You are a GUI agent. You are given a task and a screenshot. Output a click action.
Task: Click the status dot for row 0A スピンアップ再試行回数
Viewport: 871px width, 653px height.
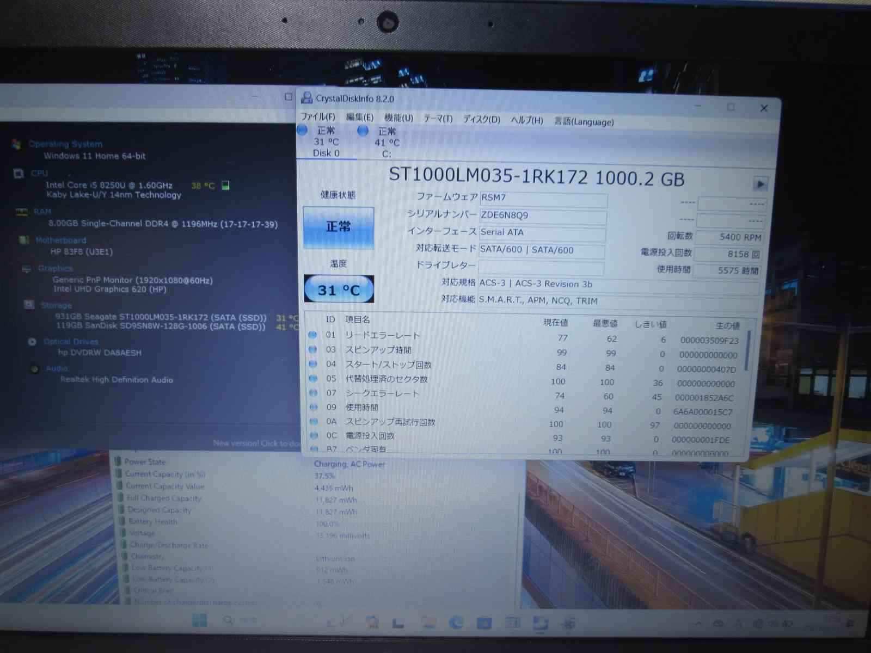coord(314,421)
